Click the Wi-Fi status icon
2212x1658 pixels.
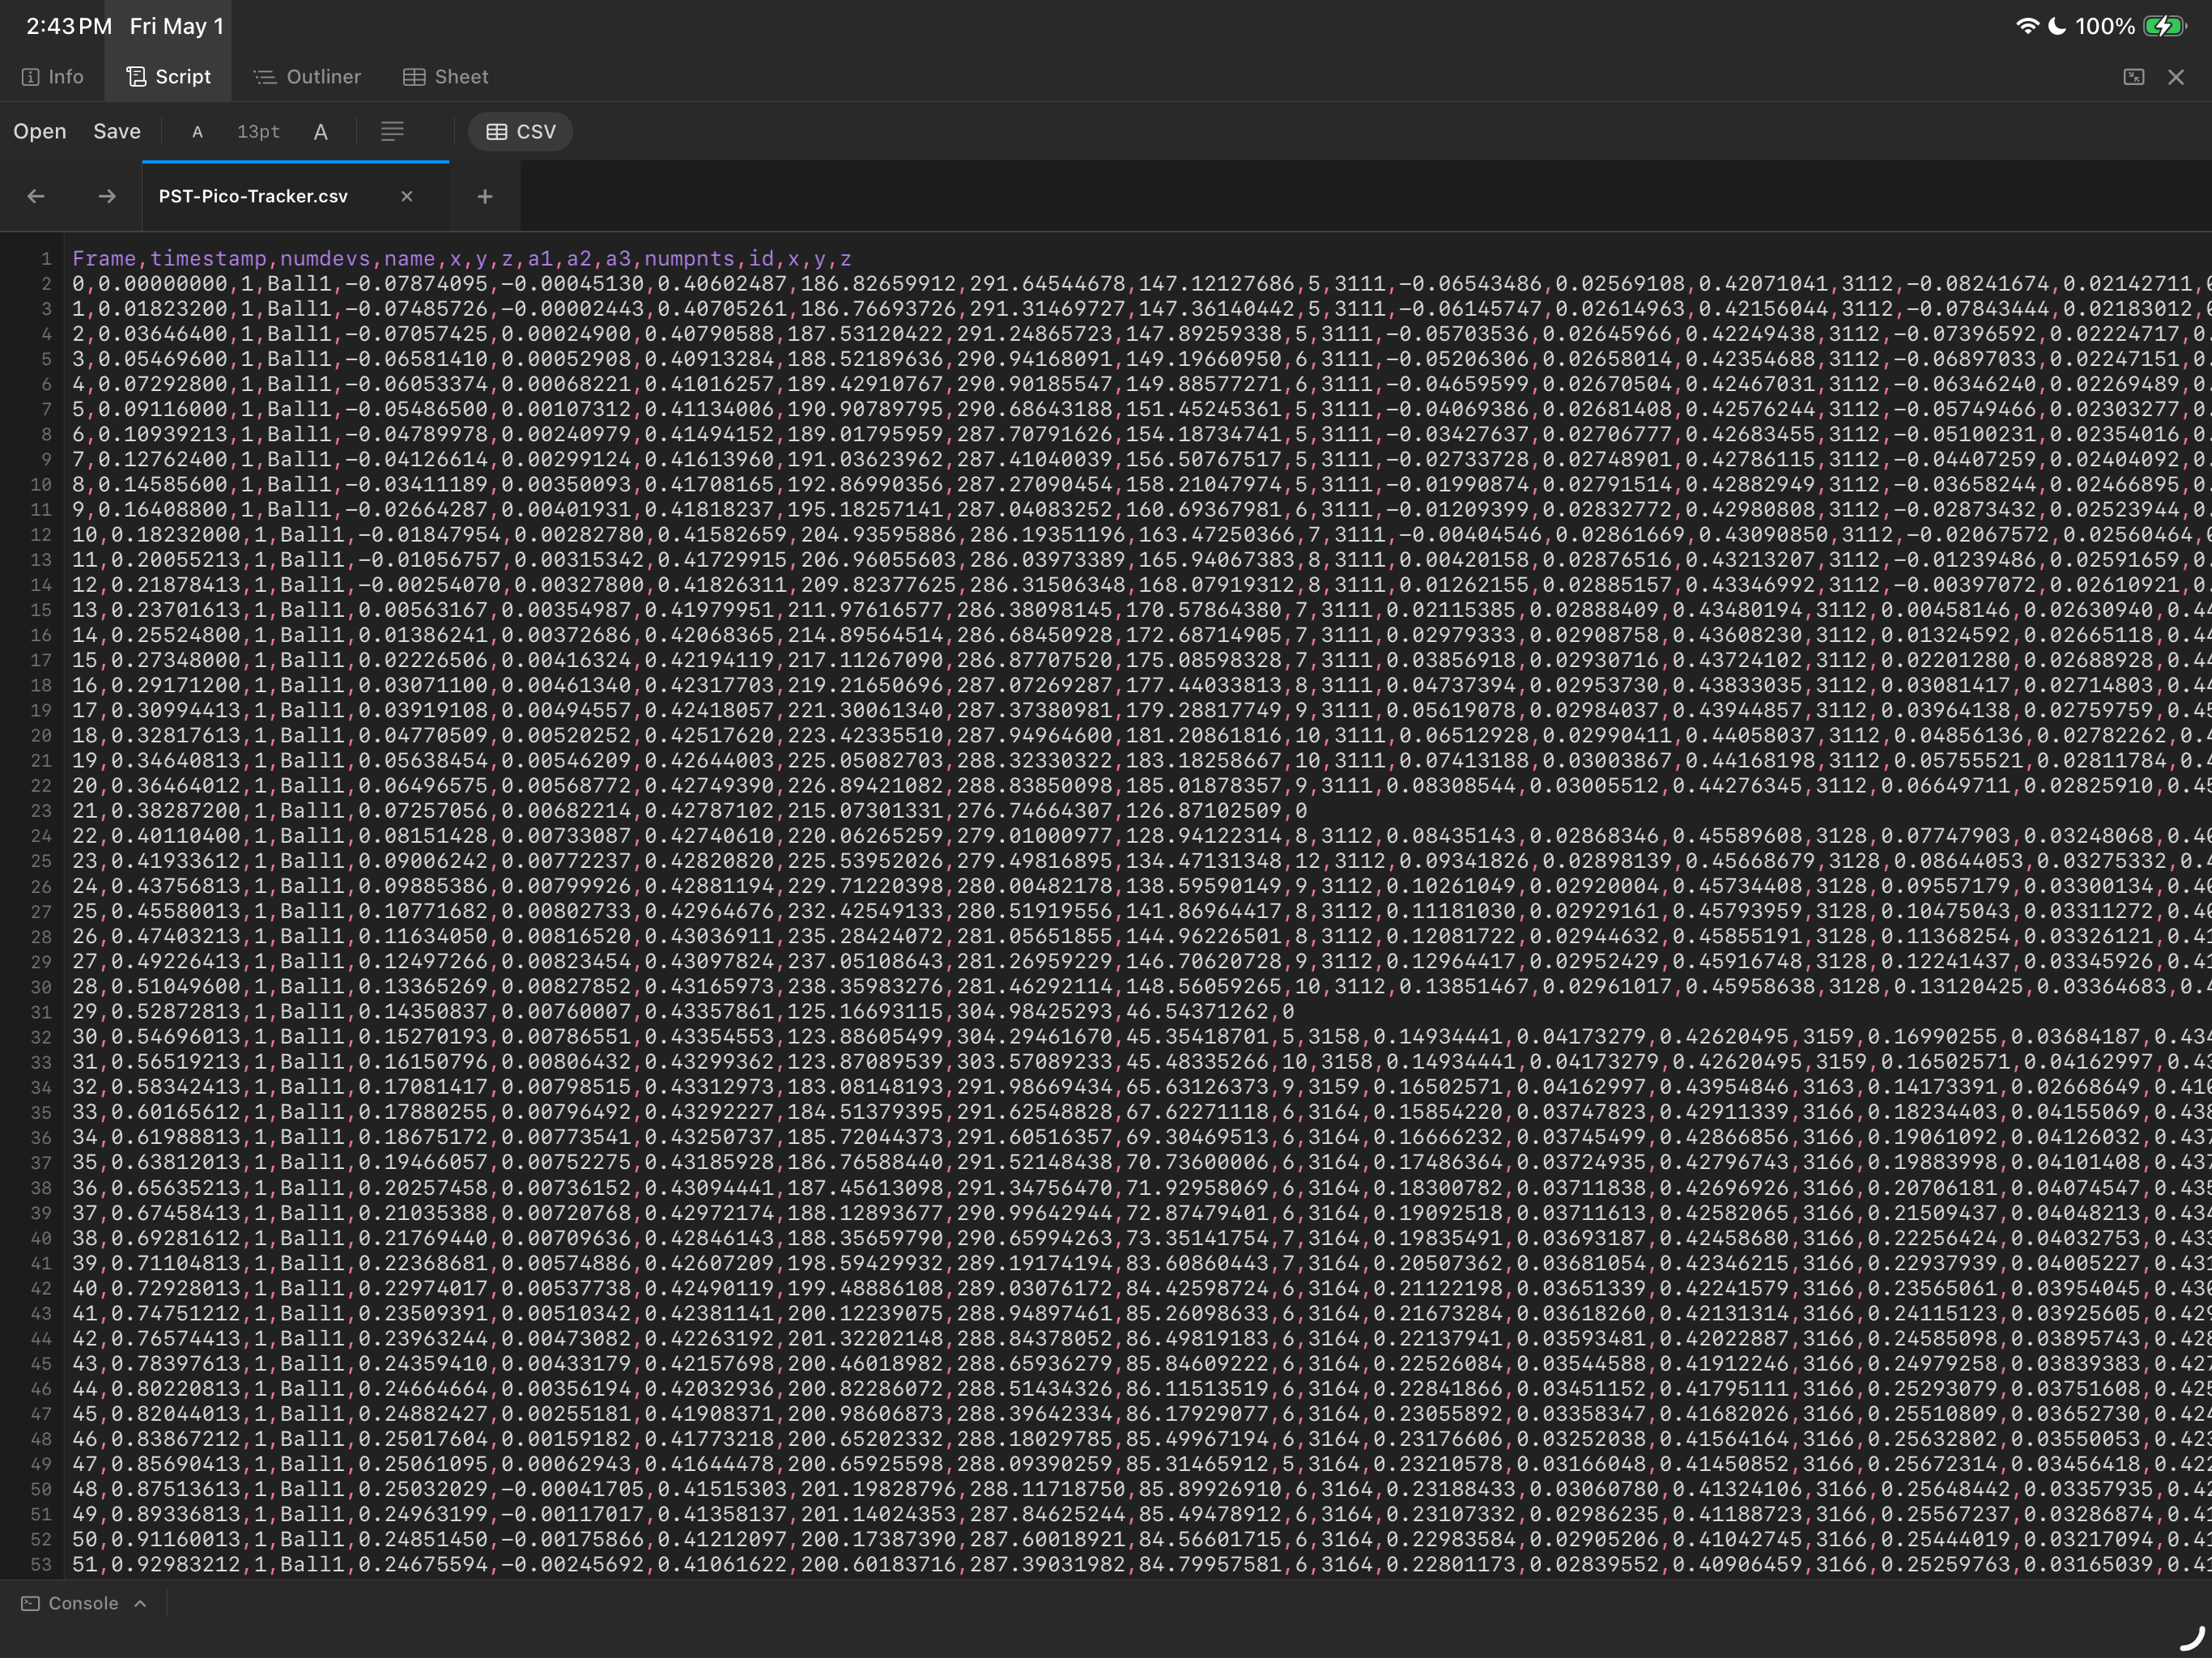pyautogui.click(x=2027, y=26)
